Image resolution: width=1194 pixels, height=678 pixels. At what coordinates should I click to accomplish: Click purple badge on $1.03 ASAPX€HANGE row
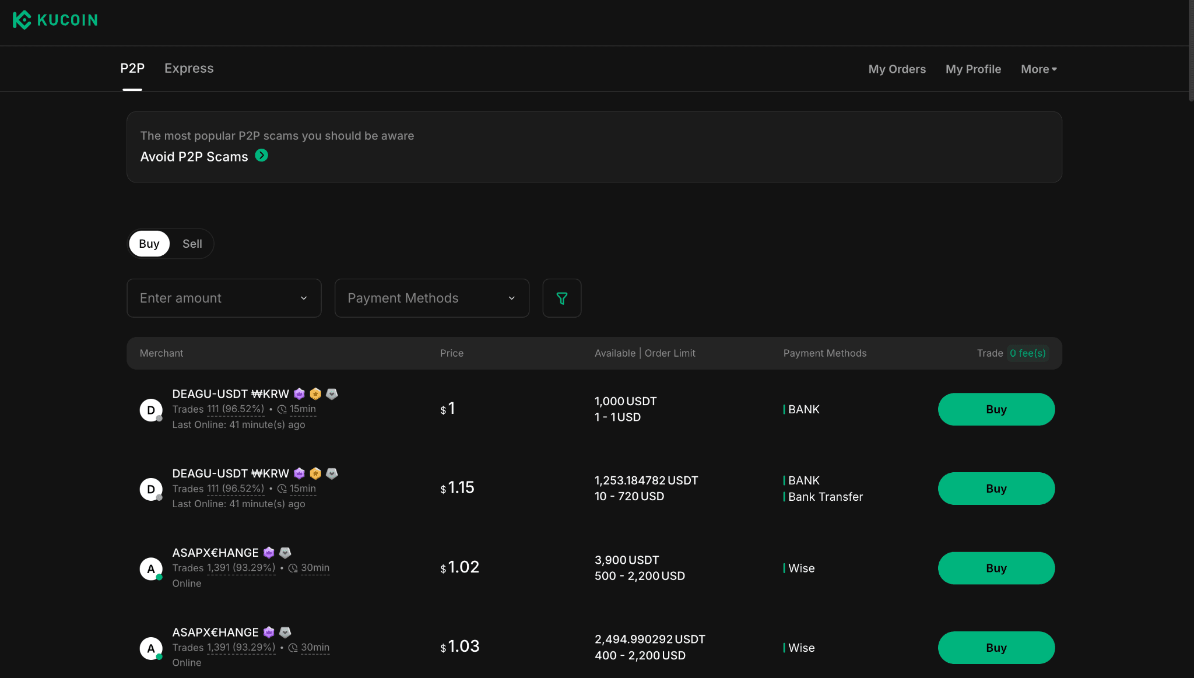pos(269,632)
